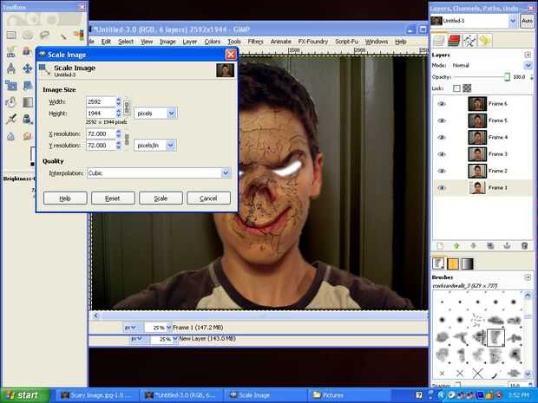Click the Scale button
This screenshot has height=403, width=538.
(x=161, y=198)
